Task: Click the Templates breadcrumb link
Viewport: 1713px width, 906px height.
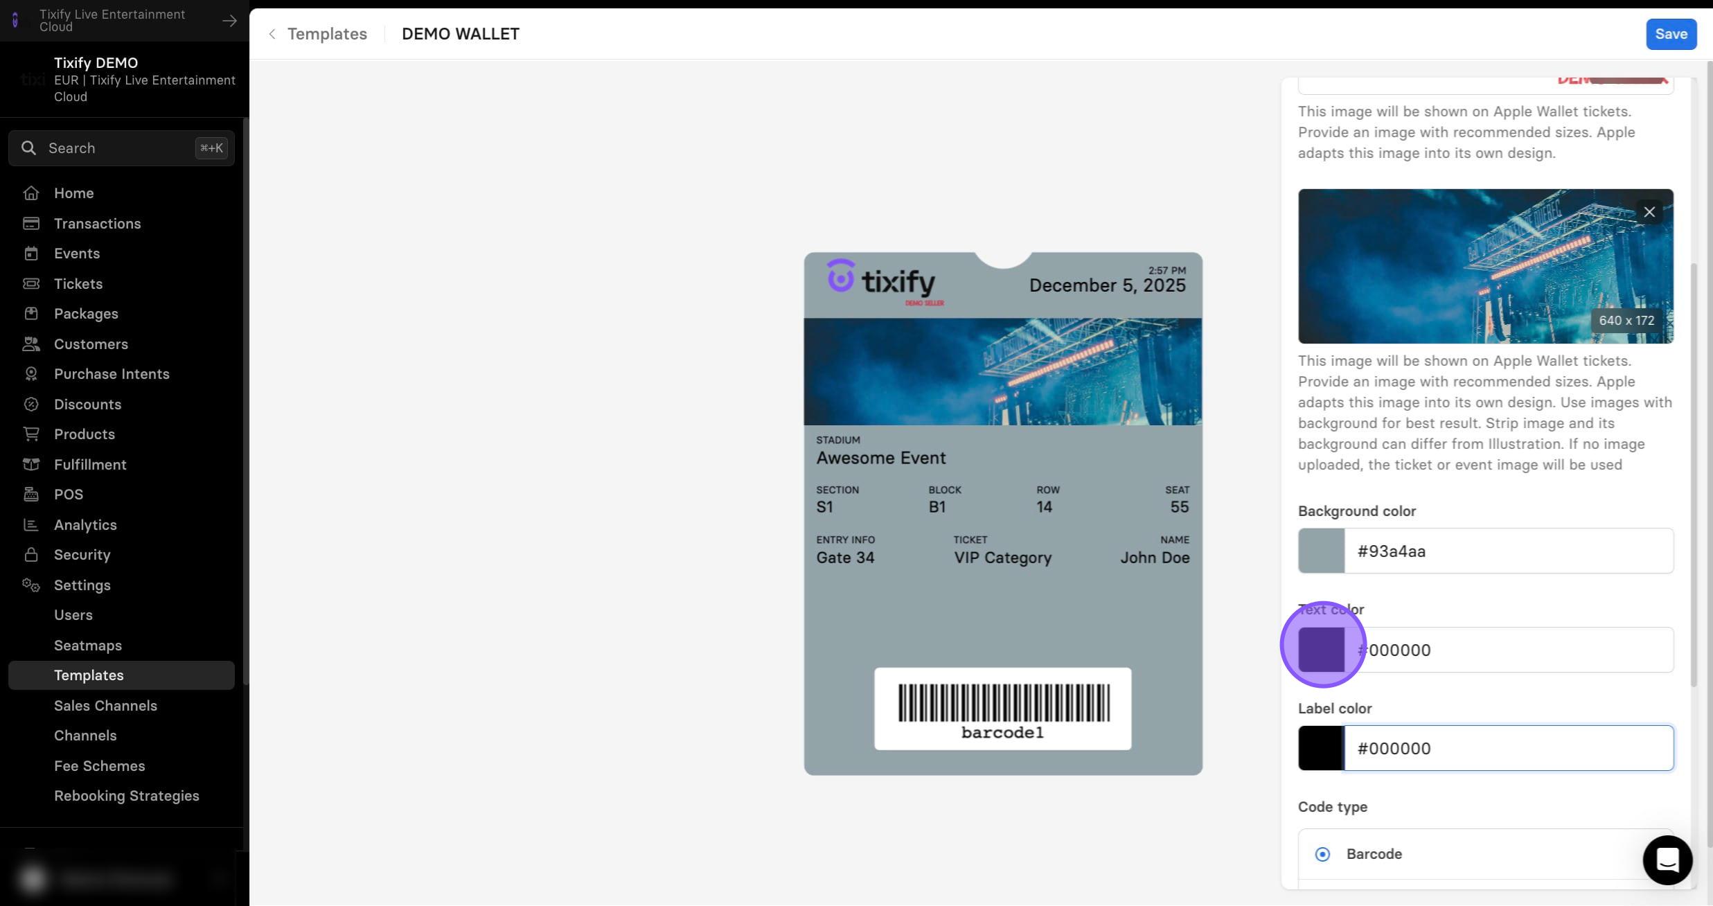Action: (x=327, y=34)
